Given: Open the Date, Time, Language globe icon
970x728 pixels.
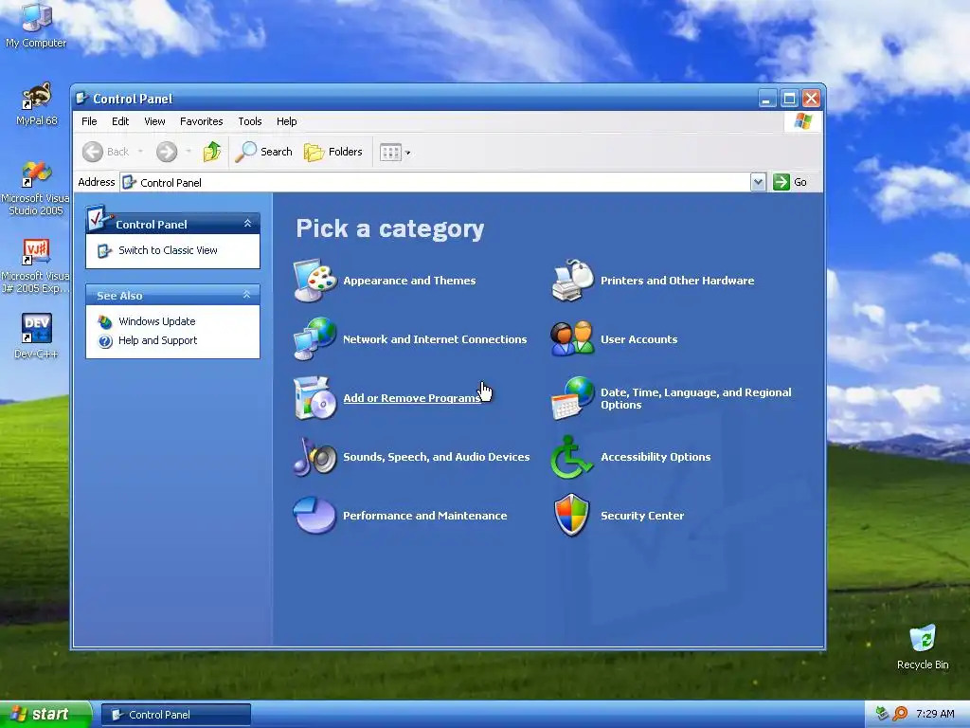Looking at the screenshot, I should pos(572,398).
